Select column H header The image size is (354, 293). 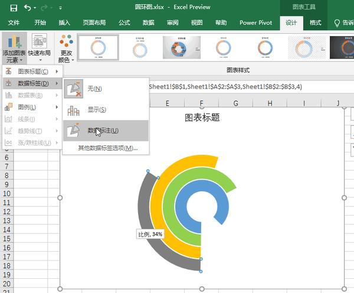270,103
